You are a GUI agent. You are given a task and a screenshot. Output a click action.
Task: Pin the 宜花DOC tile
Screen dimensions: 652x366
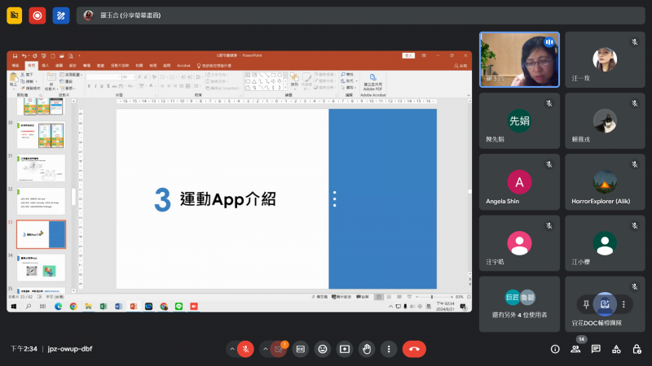point(586,304)
